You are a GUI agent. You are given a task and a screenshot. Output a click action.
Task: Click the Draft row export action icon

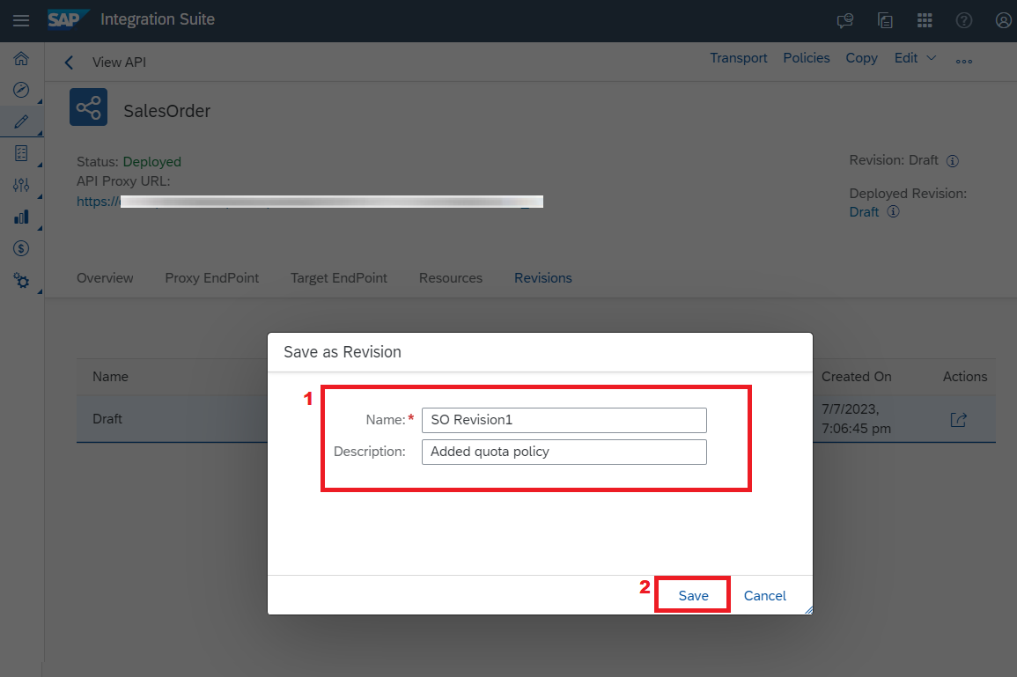958,420
